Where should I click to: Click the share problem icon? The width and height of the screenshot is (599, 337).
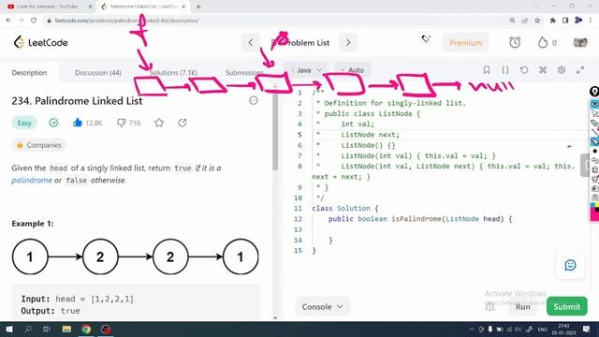coord(183,123)
